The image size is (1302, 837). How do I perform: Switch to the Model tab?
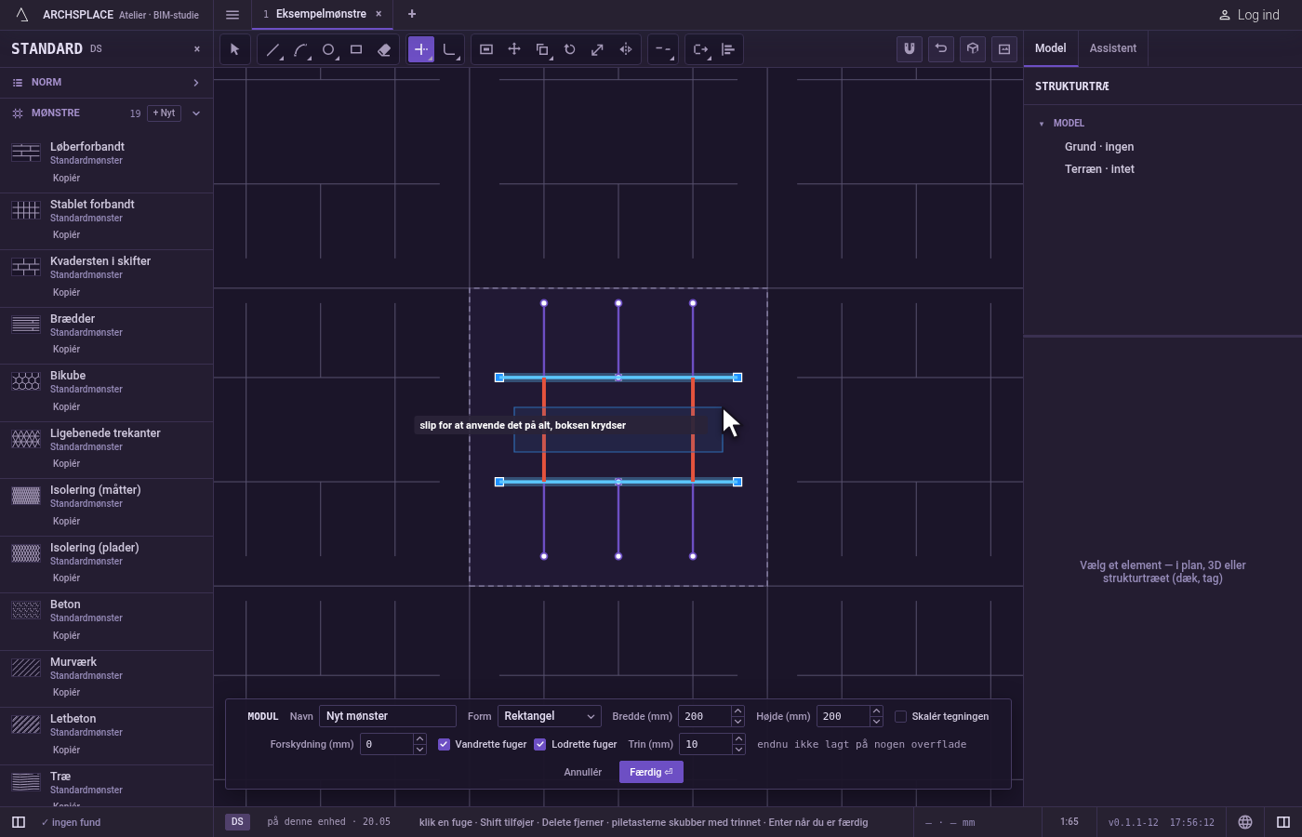(1051, 48)
